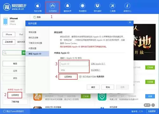This screenshot has width=159, height=114.
Task: Click the Apply (应用) dialog button
Action: tap(122, 87)
